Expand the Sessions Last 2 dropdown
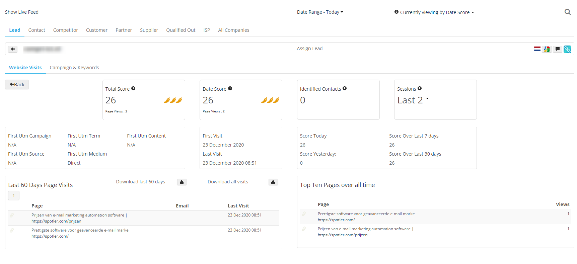 pos(413,100)
